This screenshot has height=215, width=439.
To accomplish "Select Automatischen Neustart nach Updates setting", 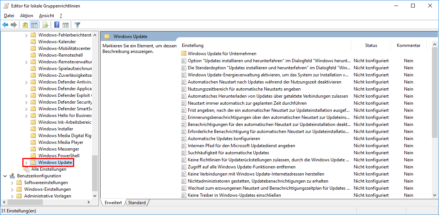I will (x=265, y=82).
